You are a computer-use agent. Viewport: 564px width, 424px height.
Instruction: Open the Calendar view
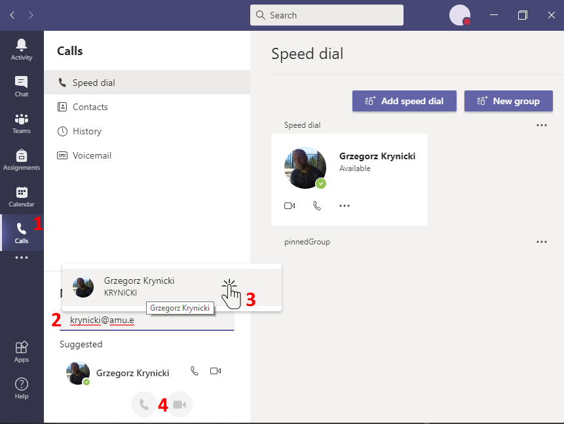[x=22, y=196]
